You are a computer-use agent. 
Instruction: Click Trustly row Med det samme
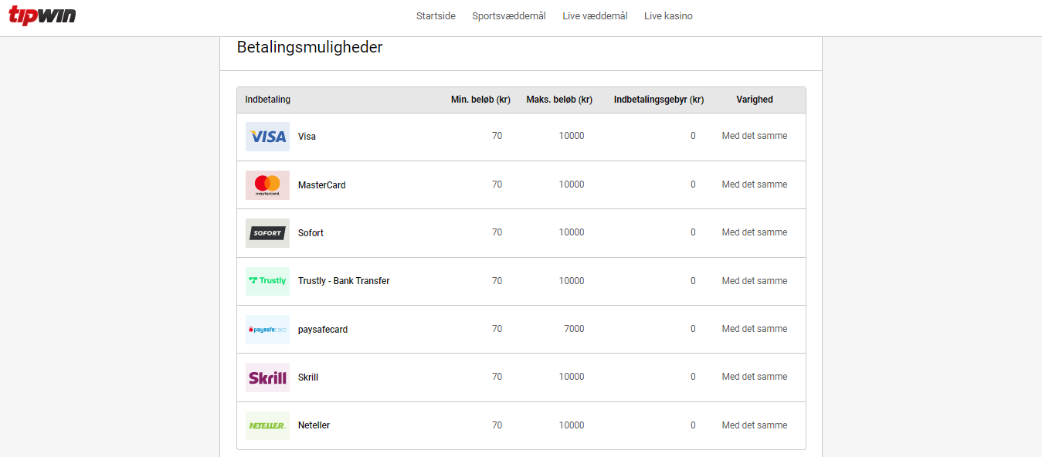(755, 281)
